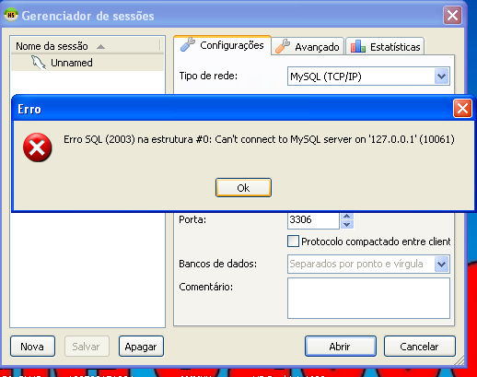Click the Comentário text area
The image size is (477, 377).
click(368, 298)
